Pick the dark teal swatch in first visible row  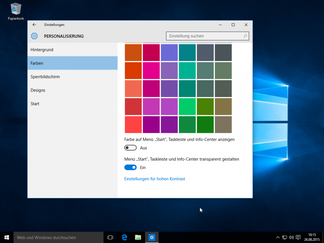tap(187, 53)
